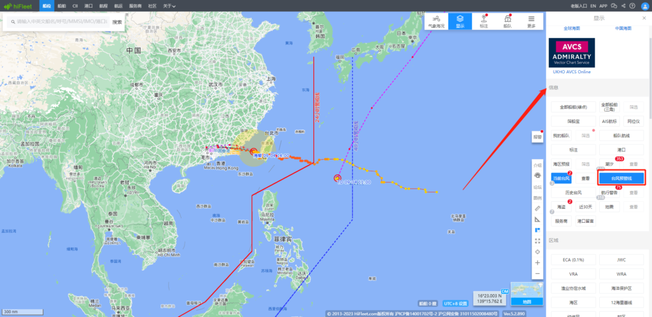Click the 搜索 search button
652x317 pixels.
pyautogui.click(x=117, y=22)
